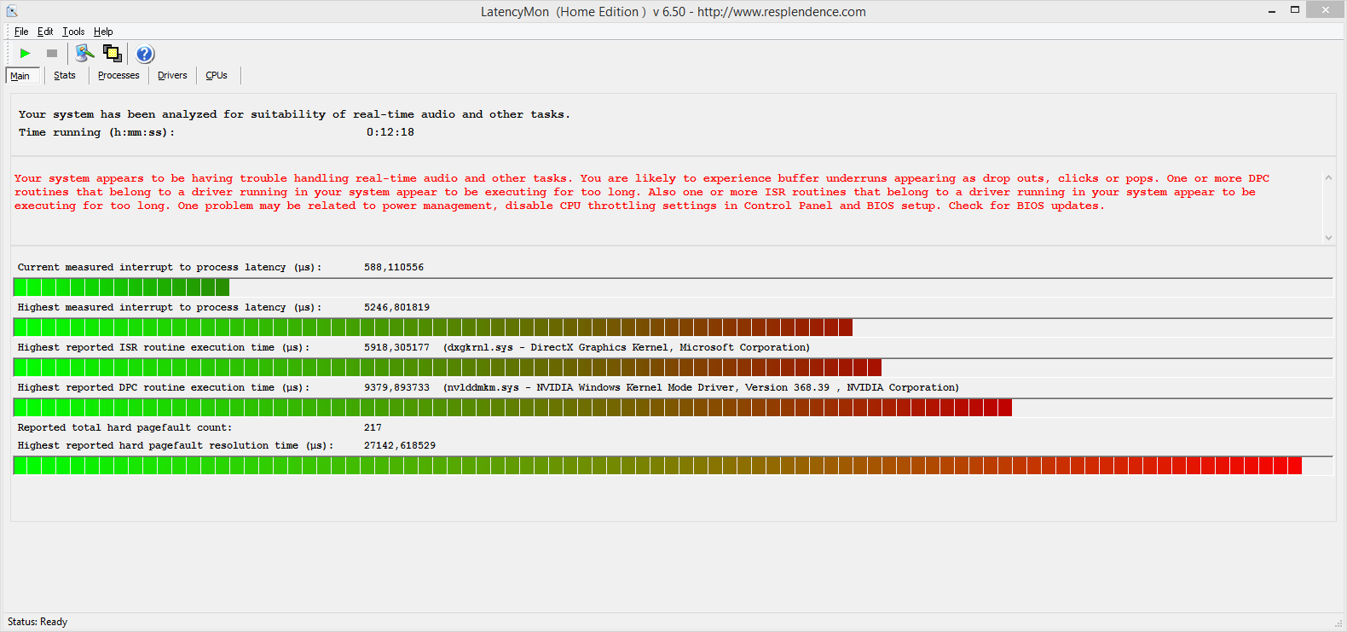1347x632 pixels.
Task: Click the 'Status: Ready' status bar text
Action: point(38,622)
